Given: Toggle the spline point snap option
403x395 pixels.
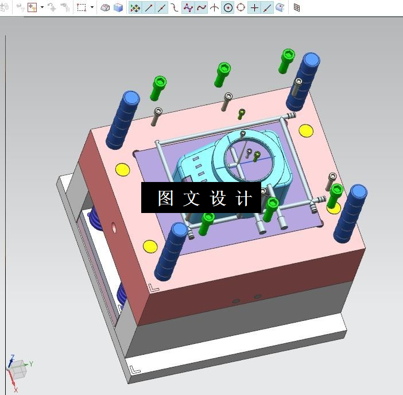Looking at the screenshot, I should [x=201, y=7].
